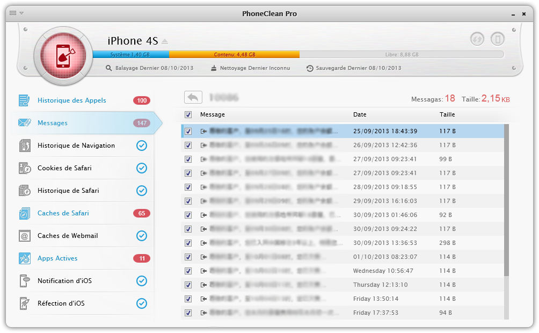Click the red 65 badge in the sidebar
The height and width of the screenshot is (333, 539).
coord(142,213)
